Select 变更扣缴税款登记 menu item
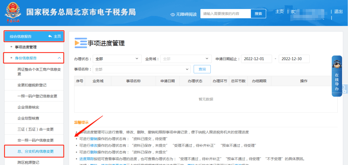Image resolution: width=348 pixels, height=165 pixels. click(32, 85)
